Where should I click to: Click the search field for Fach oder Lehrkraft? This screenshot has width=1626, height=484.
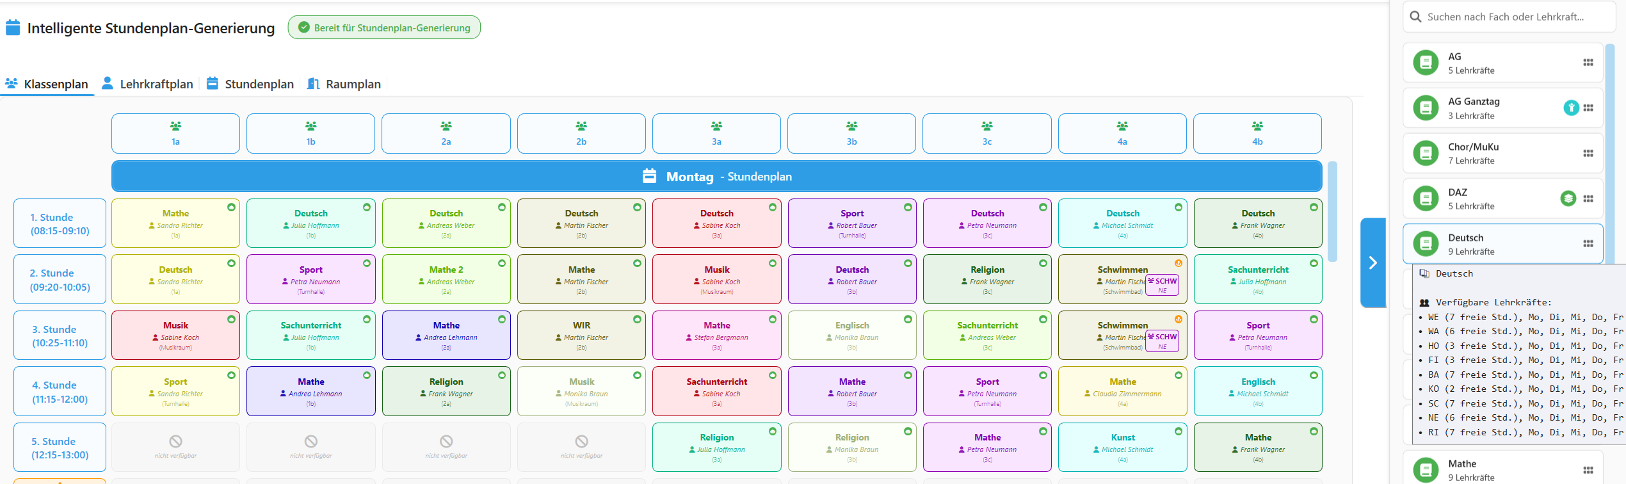pyautogui.click(x=1509, y=17)
